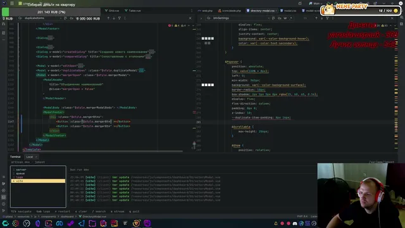Open Obsidian from the taskbar

37,224
